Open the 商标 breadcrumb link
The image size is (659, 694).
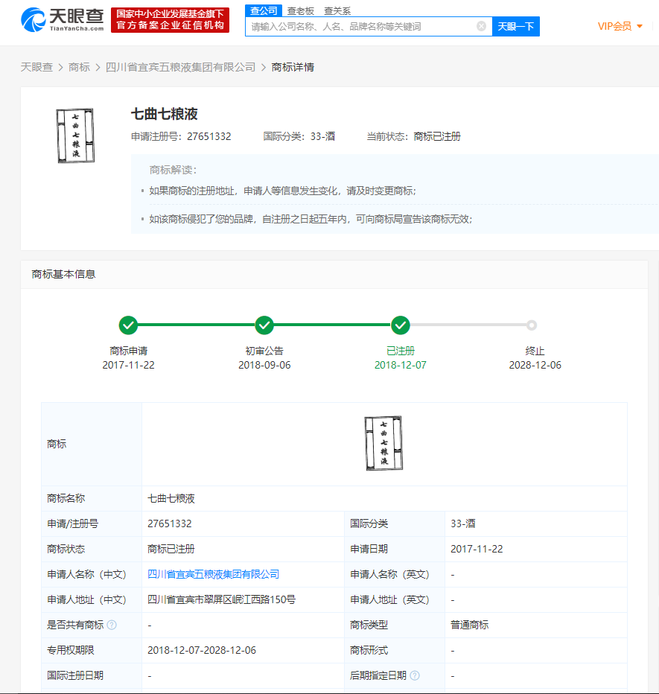coord(79,67)
